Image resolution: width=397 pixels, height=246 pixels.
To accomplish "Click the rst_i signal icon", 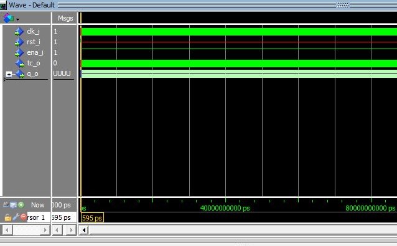I will click(19, 42).
